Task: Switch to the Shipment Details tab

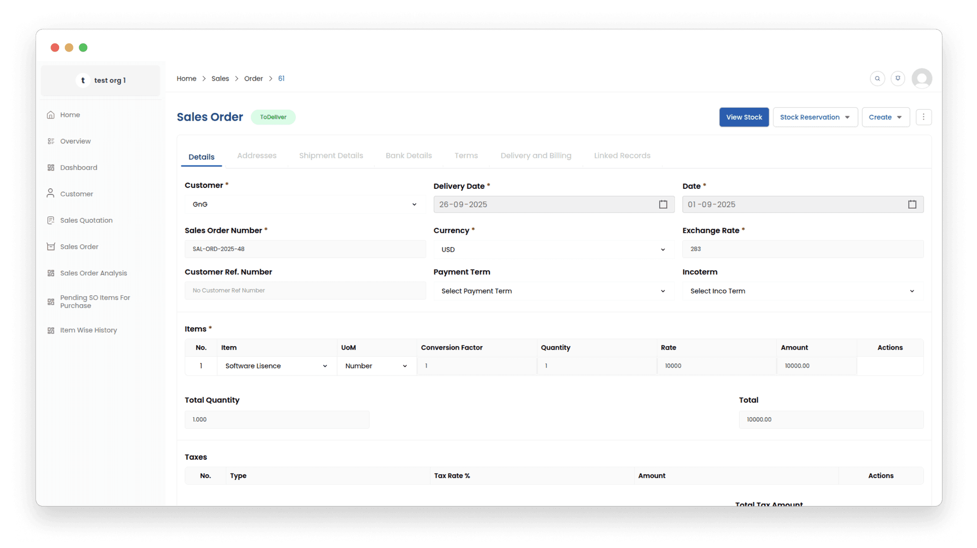Action: point(331,155)
